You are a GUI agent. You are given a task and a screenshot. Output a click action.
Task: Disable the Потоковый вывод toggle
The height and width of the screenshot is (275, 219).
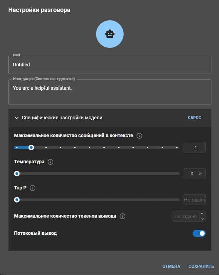(199, 233)
